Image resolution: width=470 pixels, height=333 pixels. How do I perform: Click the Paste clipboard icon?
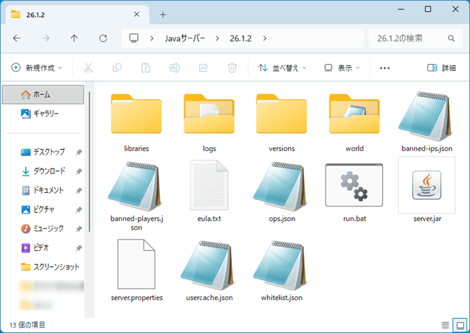(146, 68)
